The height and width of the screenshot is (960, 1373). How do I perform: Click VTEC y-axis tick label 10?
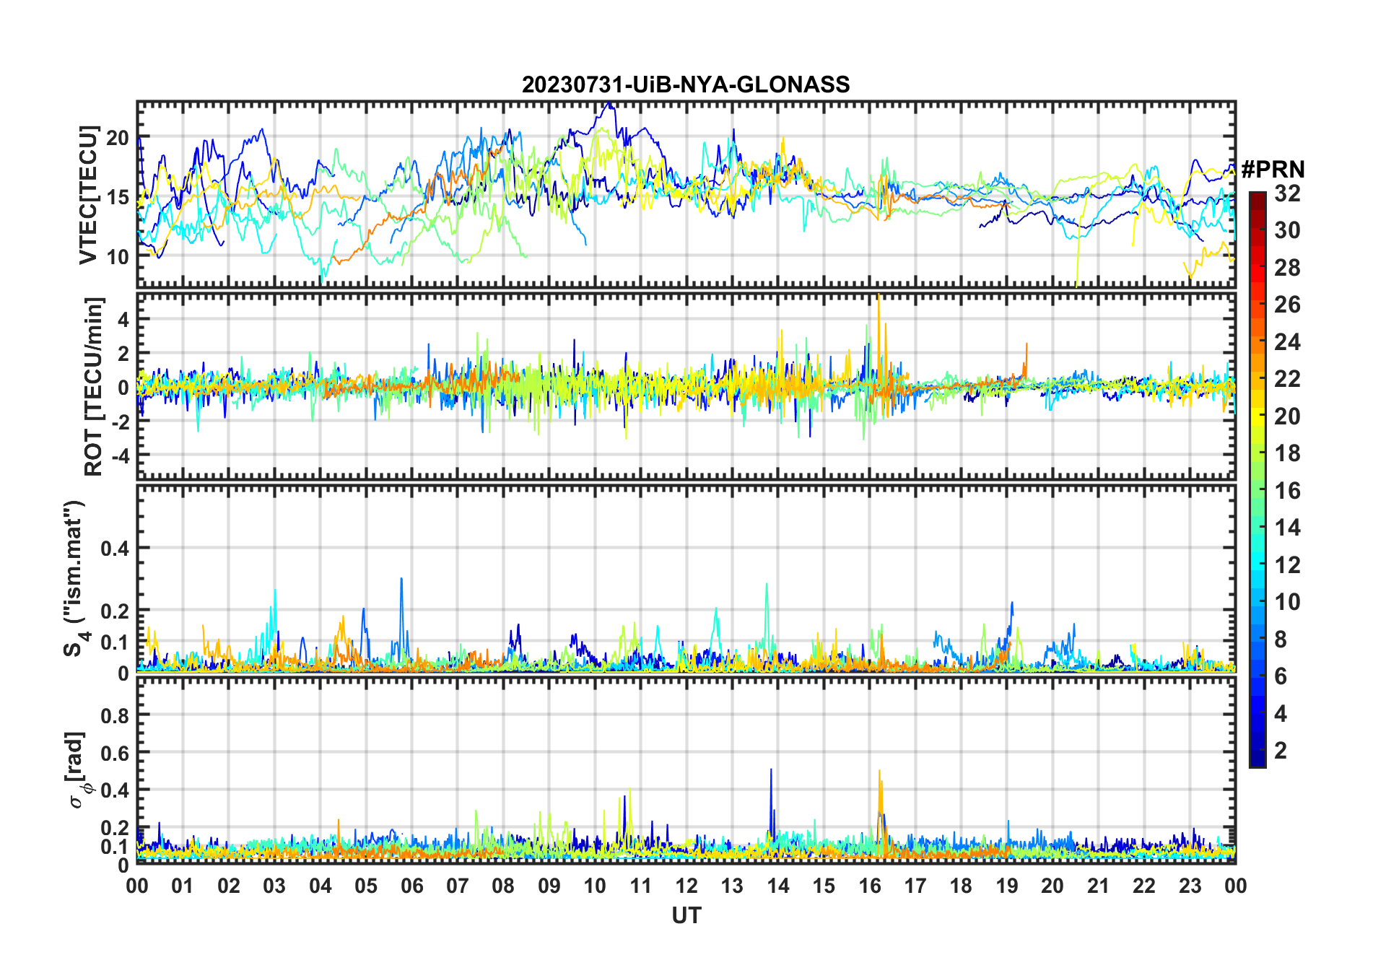click(118, 256)
